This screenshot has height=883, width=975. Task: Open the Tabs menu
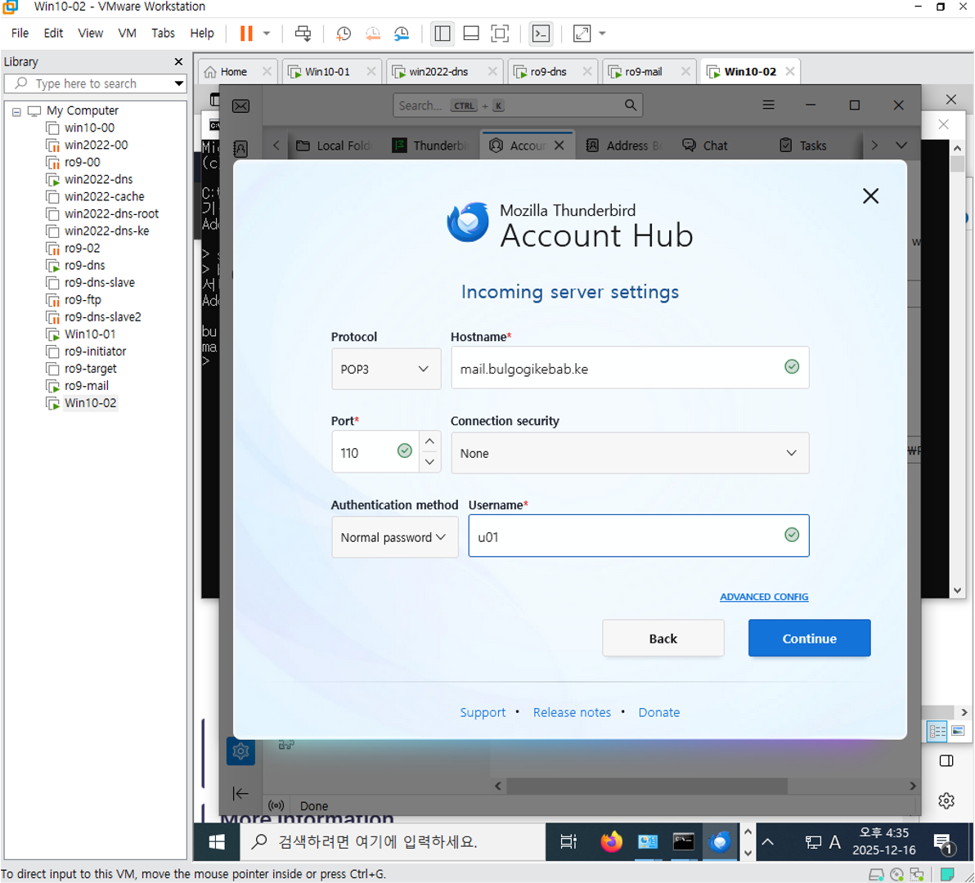pos(163,33)
